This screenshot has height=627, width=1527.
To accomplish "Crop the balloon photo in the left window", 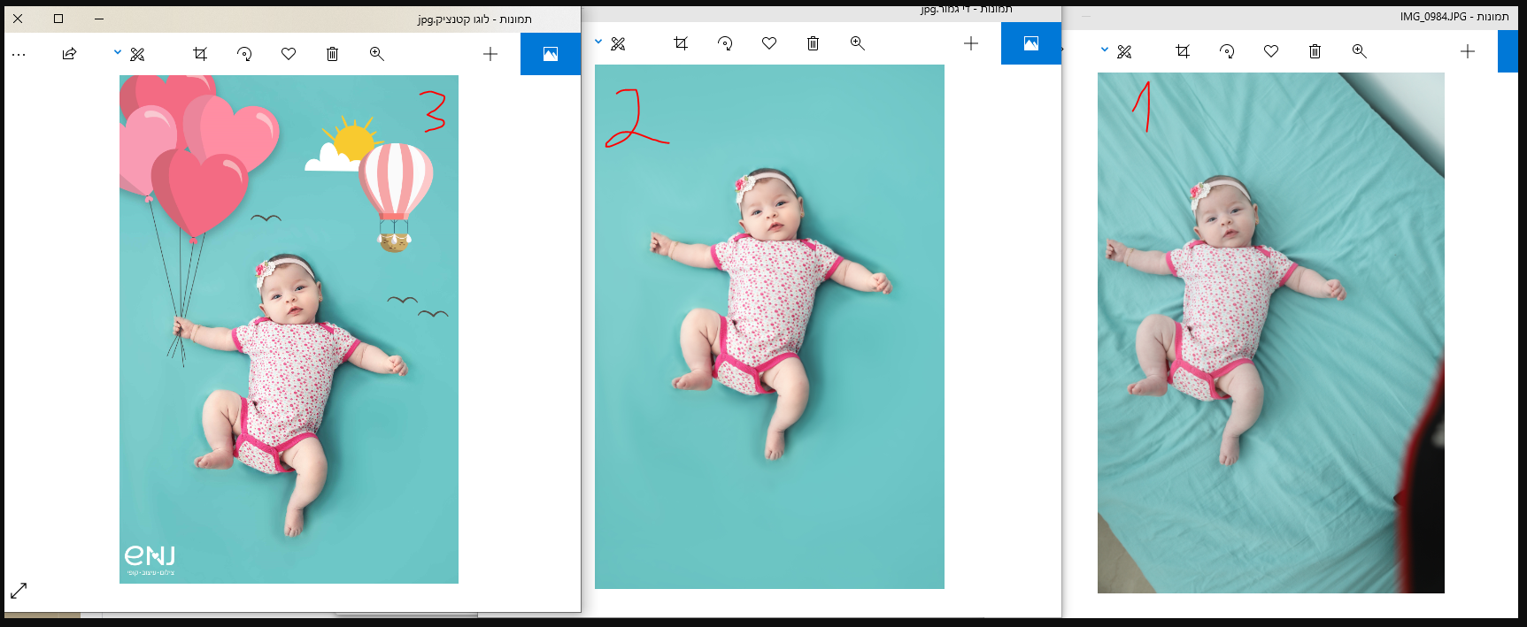I will click(x=200, y=54).
